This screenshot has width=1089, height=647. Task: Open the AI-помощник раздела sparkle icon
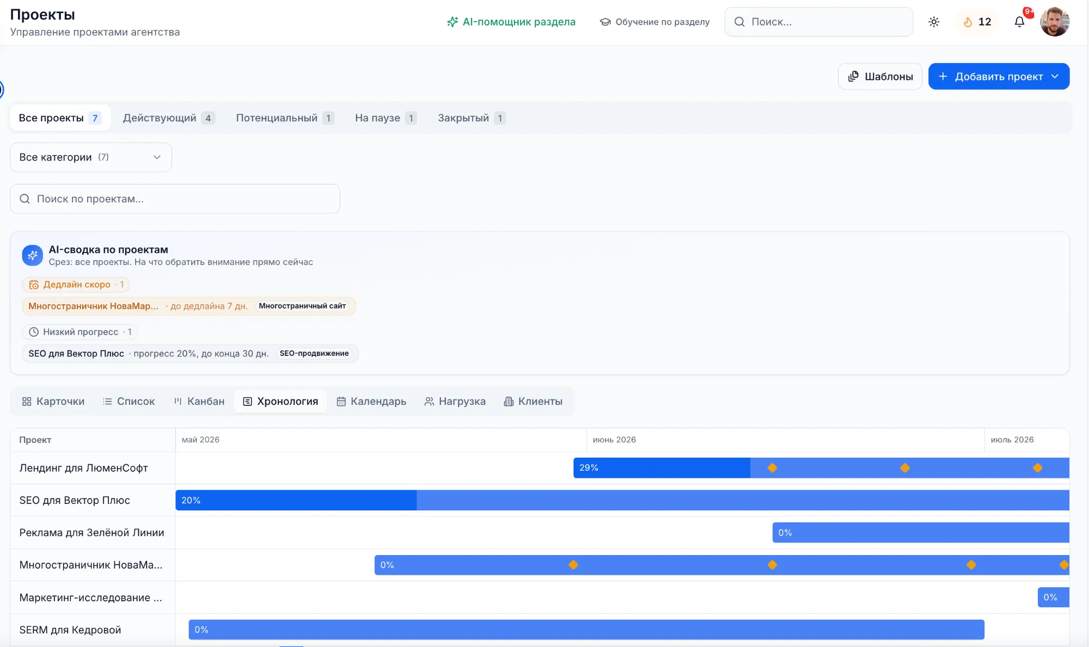point(452,22)
